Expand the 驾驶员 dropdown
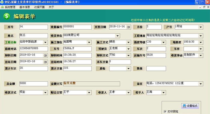This screenshot has width=210, height=114. pos(128,49)
